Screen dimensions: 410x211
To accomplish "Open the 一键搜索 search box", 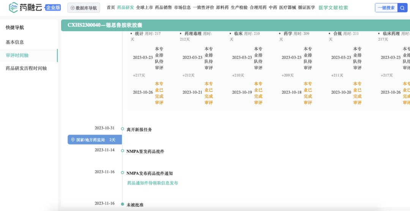I will (x=386, y=8).
